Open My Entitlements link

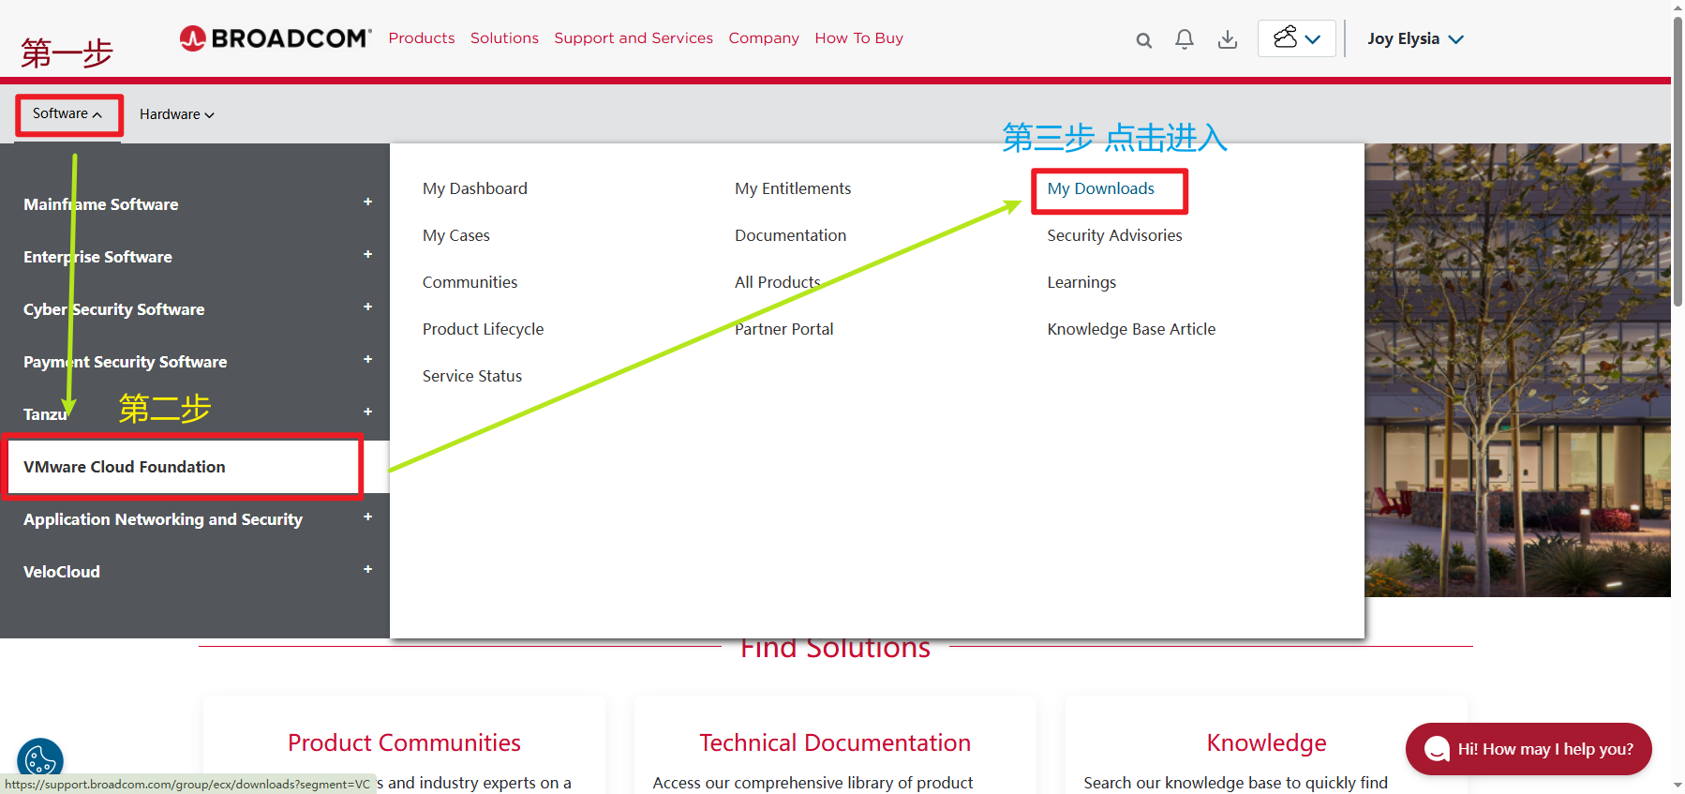coord(793,188)
